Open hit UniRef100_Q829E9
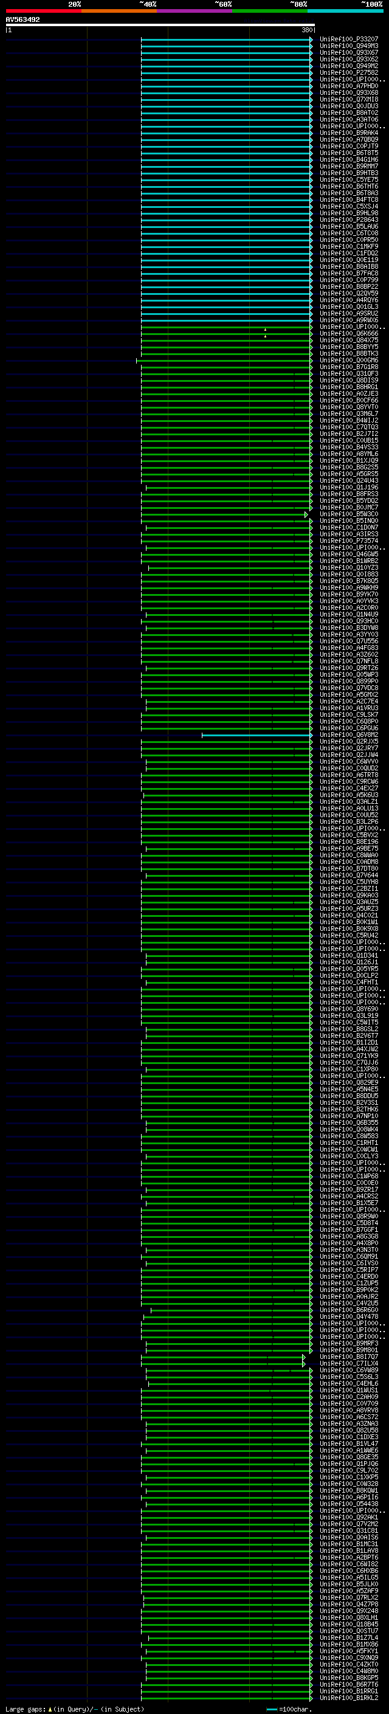 click(x=349, y=1082)
